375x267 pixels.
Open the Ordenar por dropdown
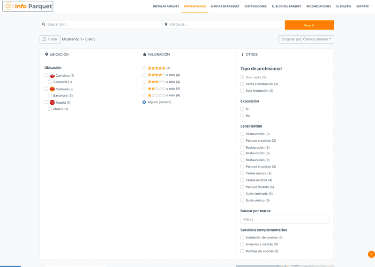pos(306,39)
